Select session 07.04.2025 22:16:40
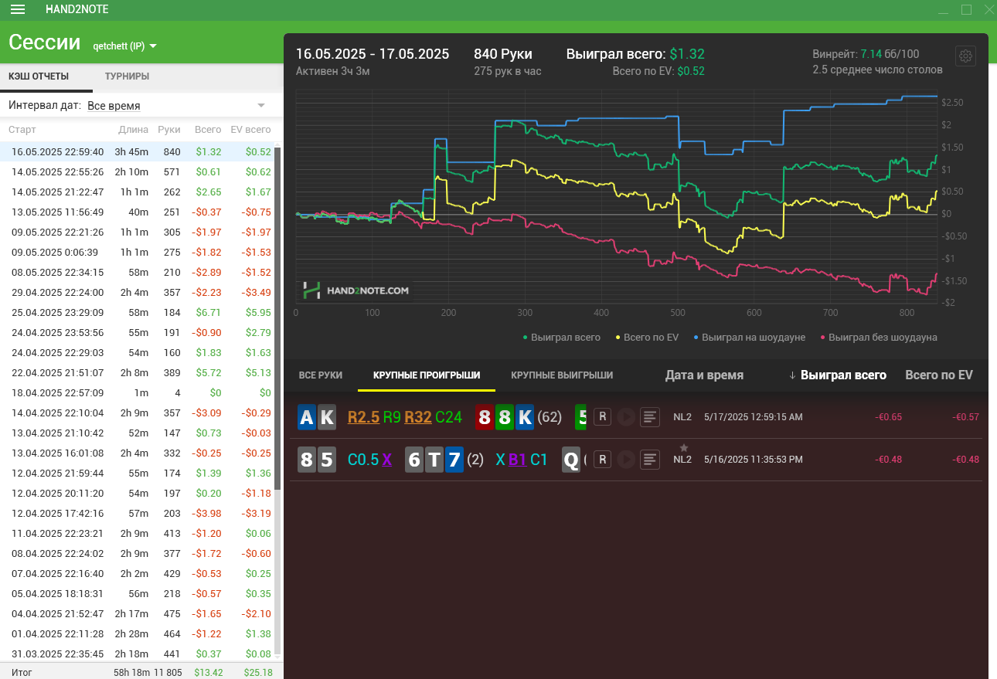 pyautogui.click(x=137, y=574)
